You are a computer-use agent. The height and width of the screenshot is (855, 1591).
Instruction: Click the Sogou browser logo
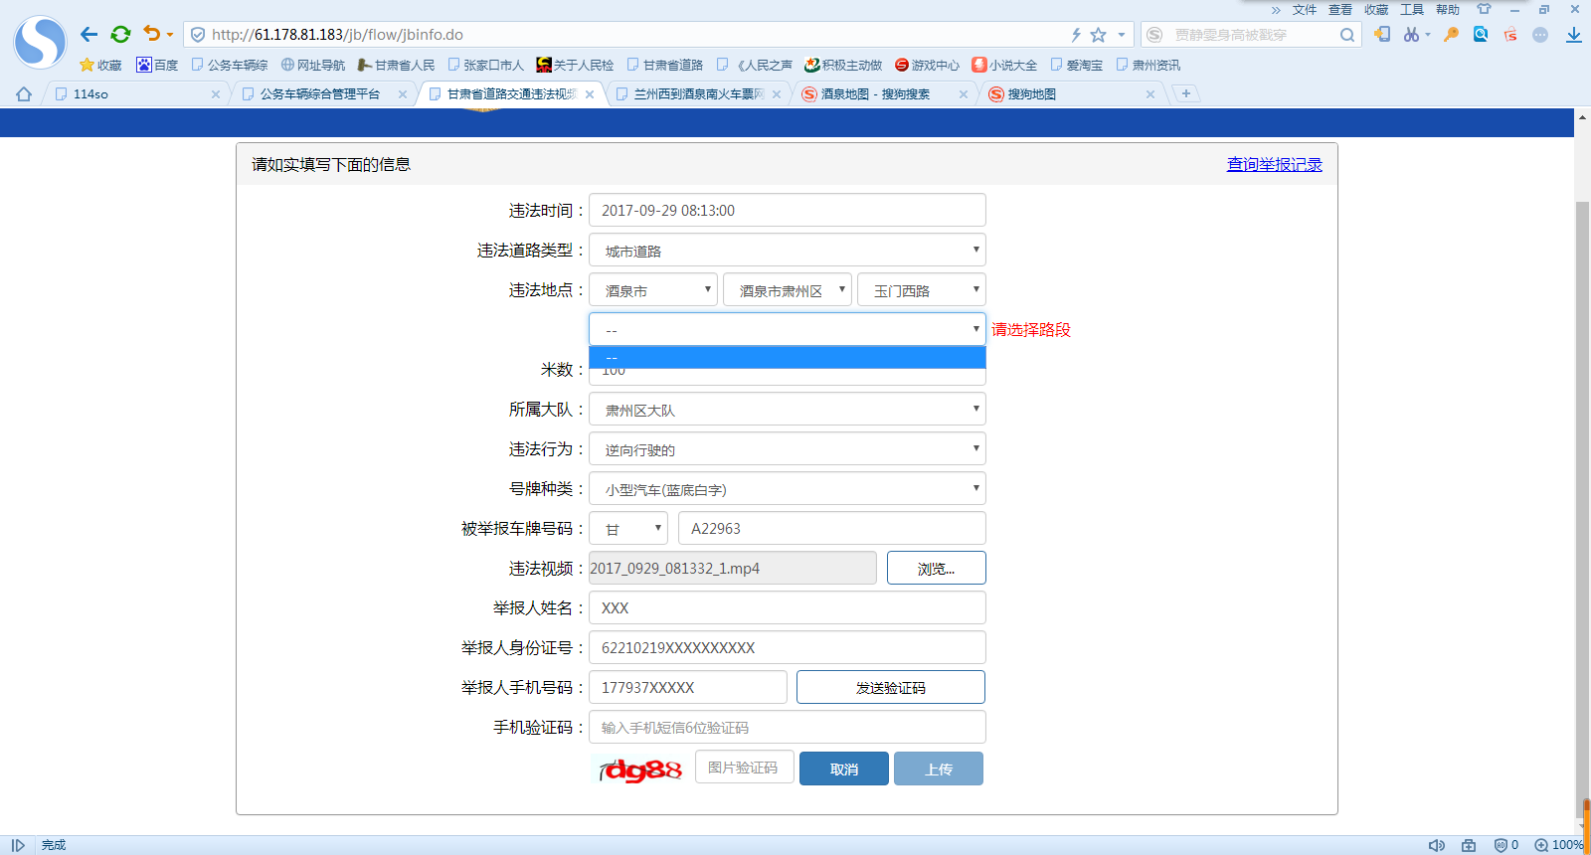tap(40, 42)
